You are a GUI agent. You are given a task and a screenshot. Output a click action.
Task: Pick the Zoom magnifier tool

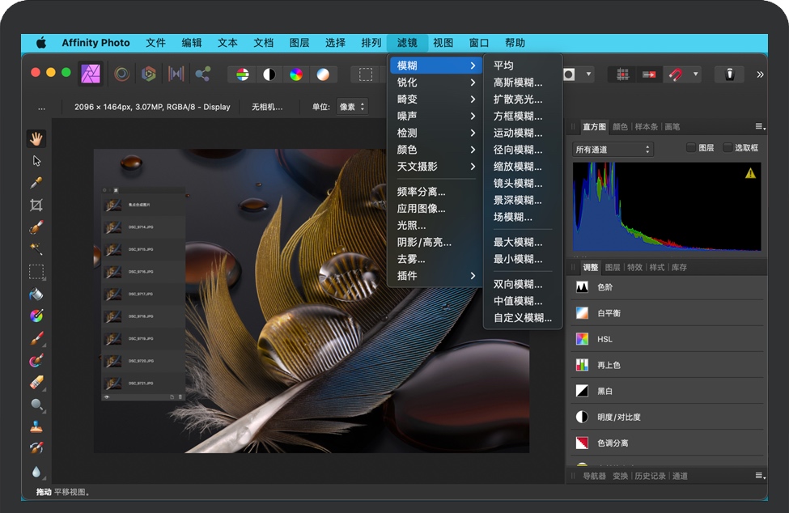tap(36, 405)
